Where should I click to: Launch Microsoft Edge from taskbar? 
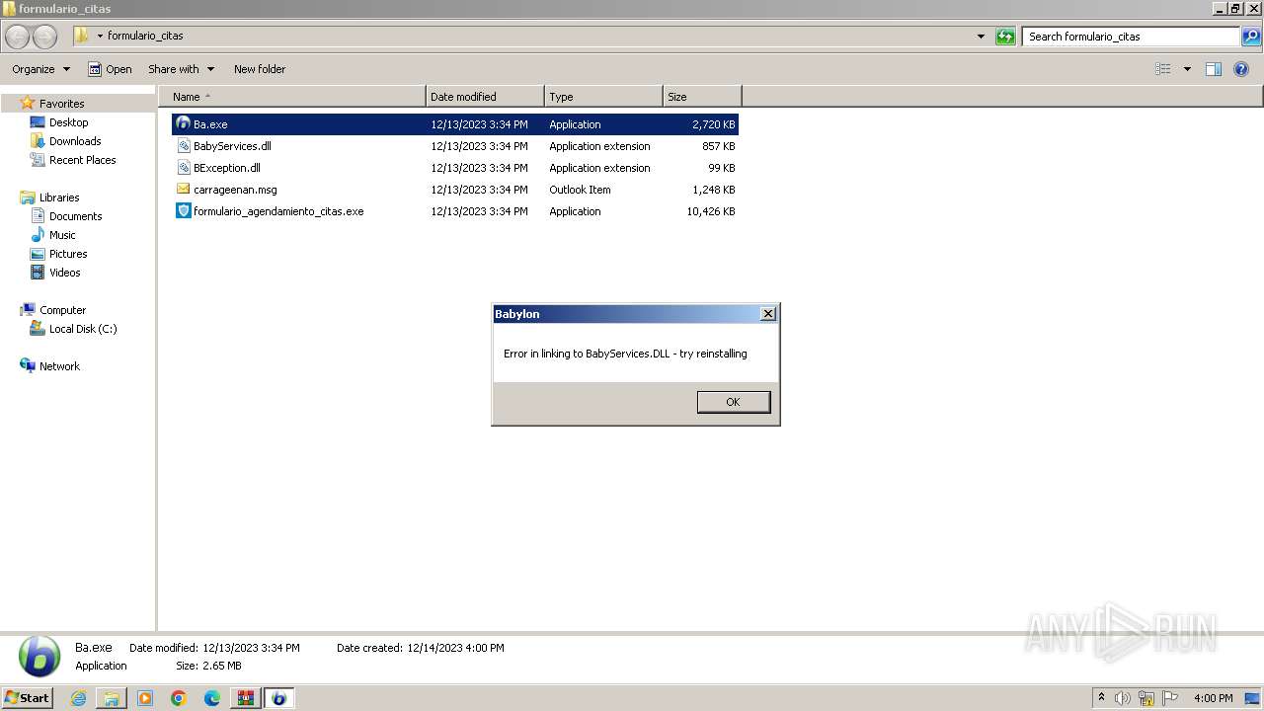(212, 698)
